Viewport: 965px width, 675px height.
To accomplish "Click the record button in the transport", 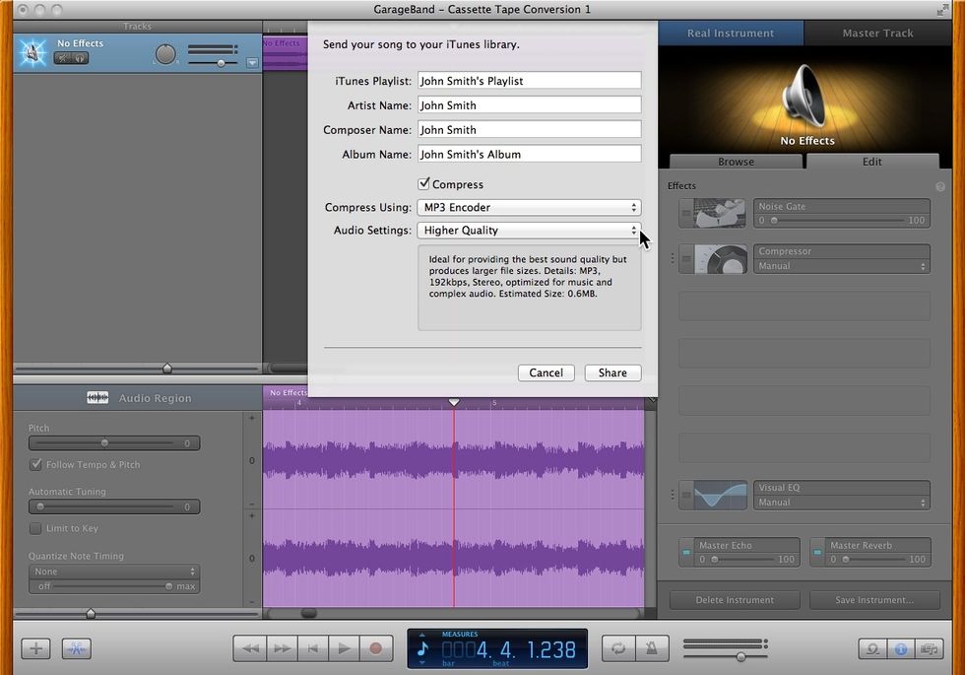I will pyautogui.click(x=375, y=648).
